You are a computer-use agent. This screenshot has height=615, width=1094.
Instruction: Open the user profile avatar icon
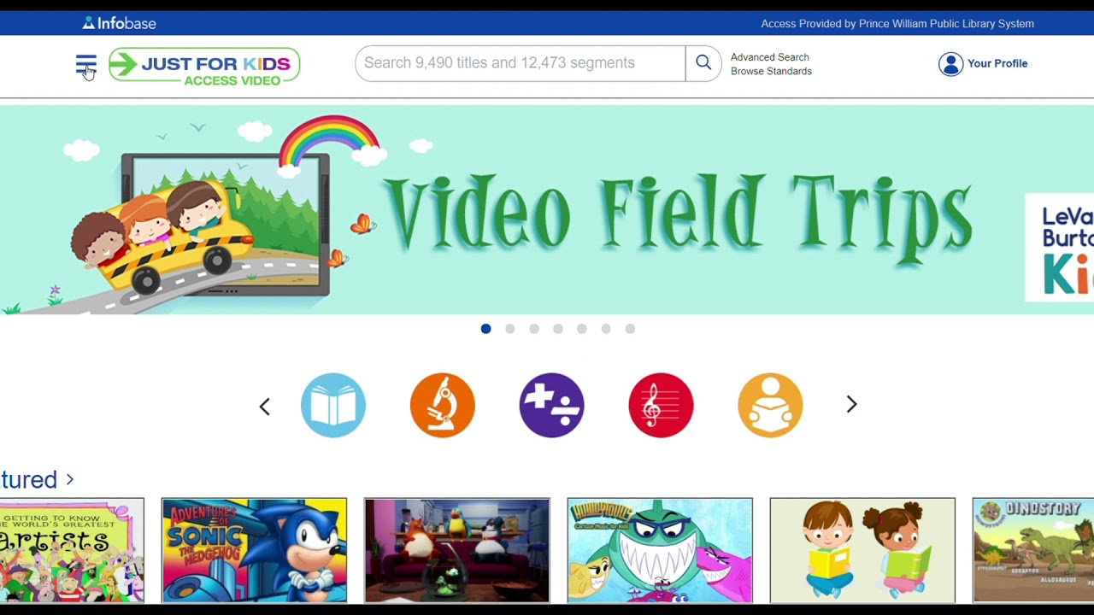pos(950,64)
